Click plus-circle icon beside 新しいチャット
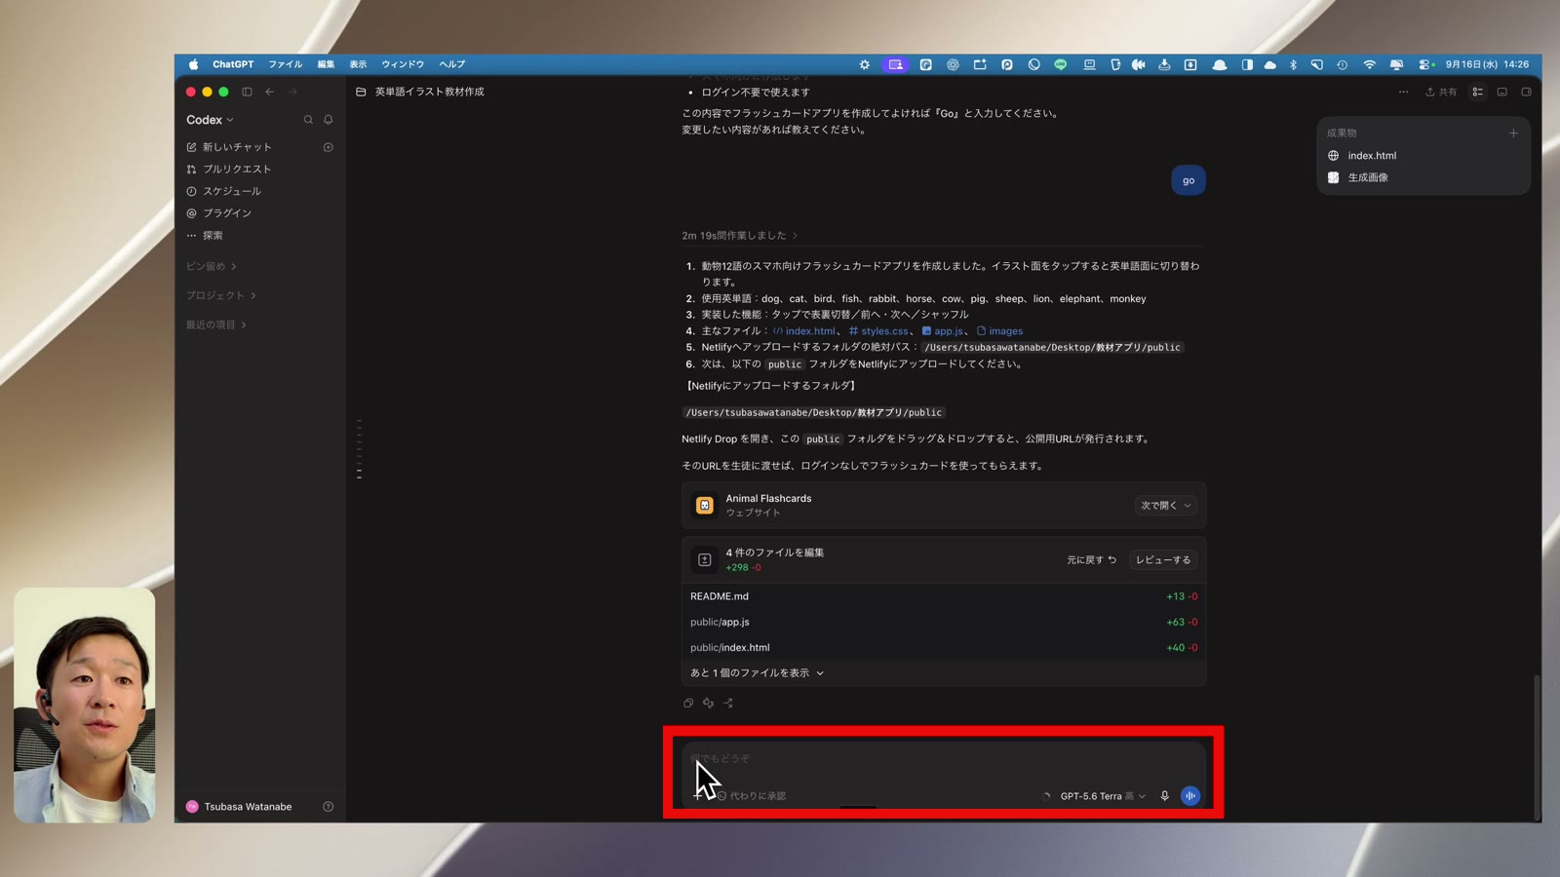 click(329, 147)
